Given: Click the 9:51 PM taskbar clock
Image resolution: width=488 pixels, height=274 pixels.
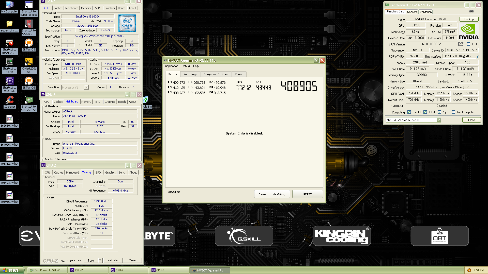Looking at the screenshot, I should point(479,270).
